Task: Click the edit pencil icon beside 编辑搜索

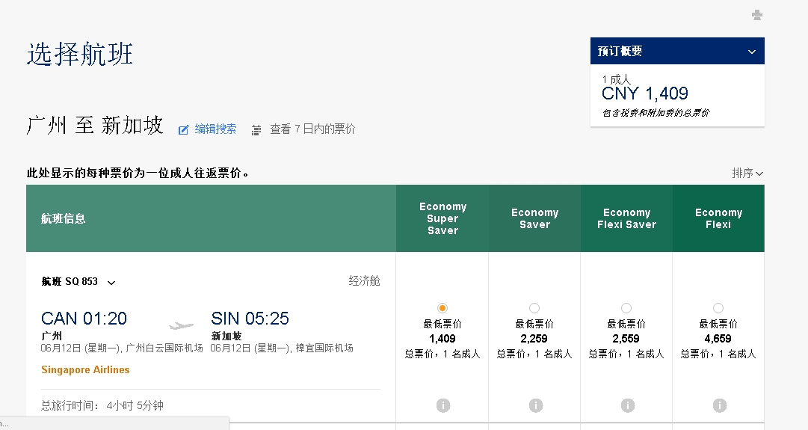Action: pos(183,130)
